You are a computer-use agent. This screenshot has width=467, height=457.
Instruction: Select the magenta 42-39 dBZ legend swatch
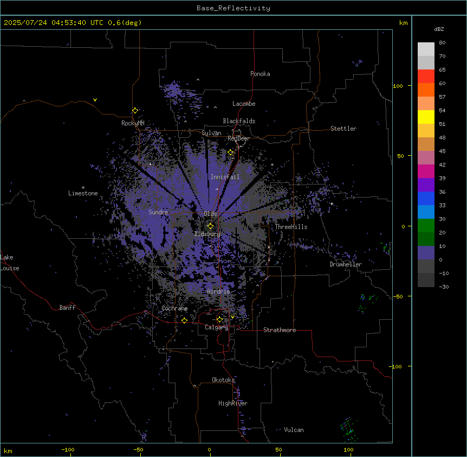point(426,172)
